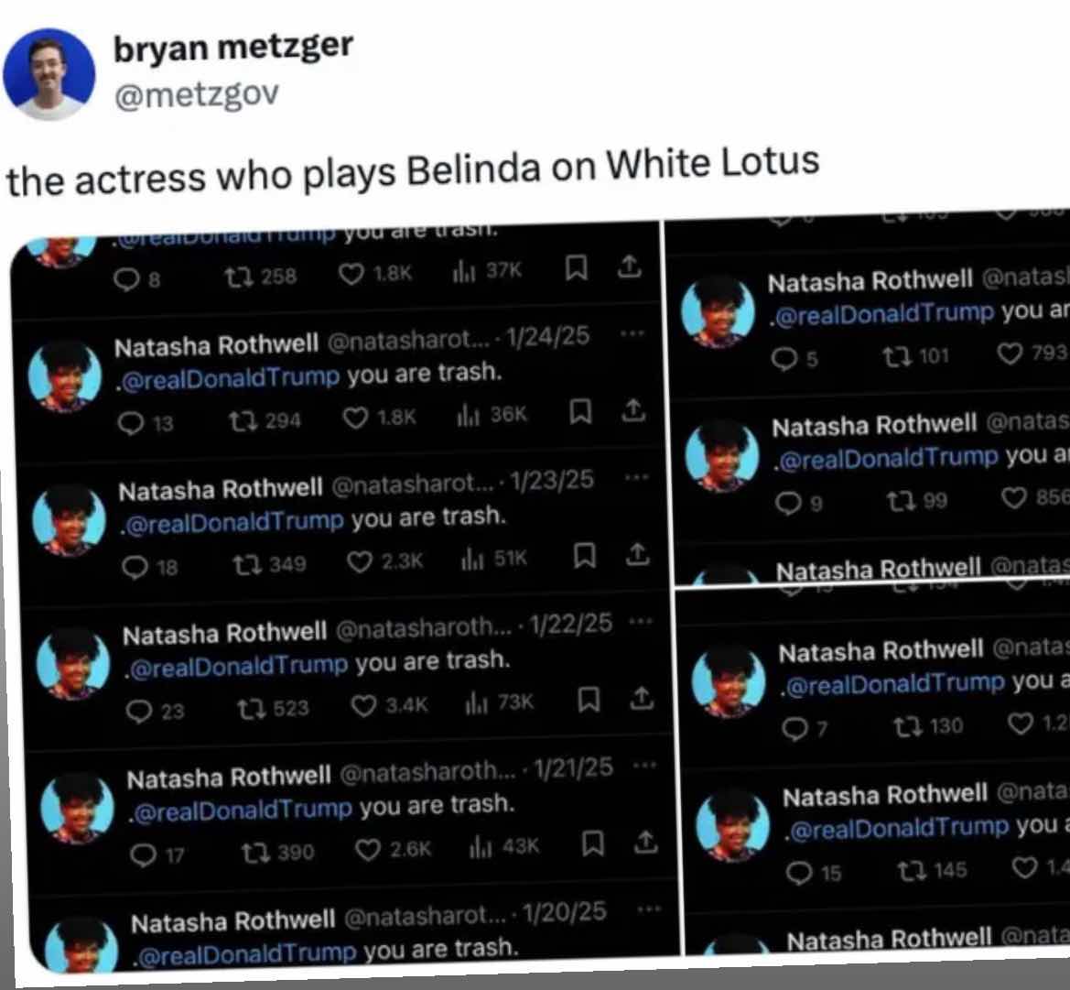This screenshot has width=1070, height=990.
Task: View analytics showing 51K views
Action: [x=494, y=560]
